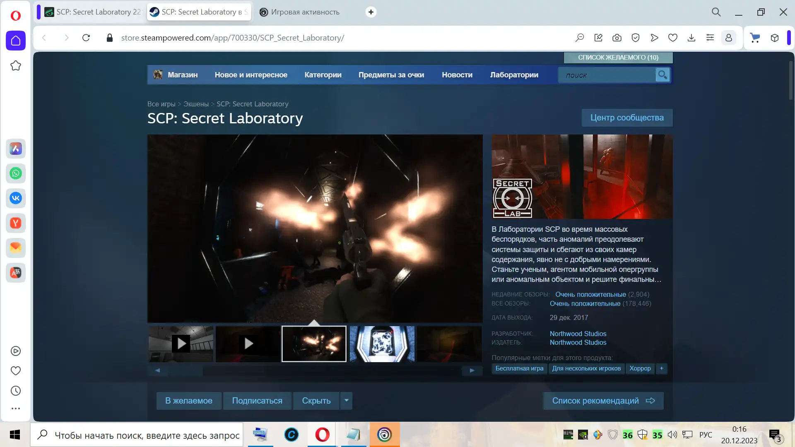Open the Opera start page home icon
The width and height of the screenshot is (795, 447).
click(x=16, y=41)
